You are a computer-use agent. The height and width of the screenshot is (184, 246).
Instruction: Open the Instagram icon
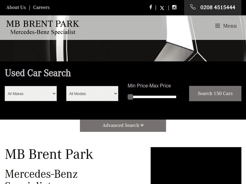coord(174,7)
